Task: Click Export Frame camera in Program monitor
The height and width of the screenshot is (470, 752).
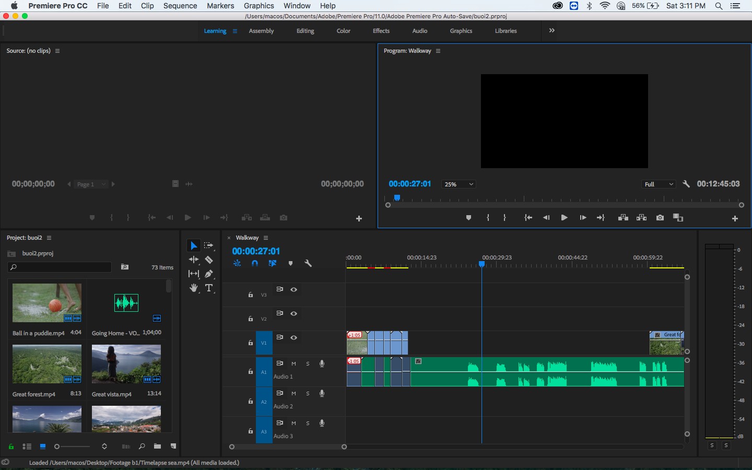Action: pos(660,218)
